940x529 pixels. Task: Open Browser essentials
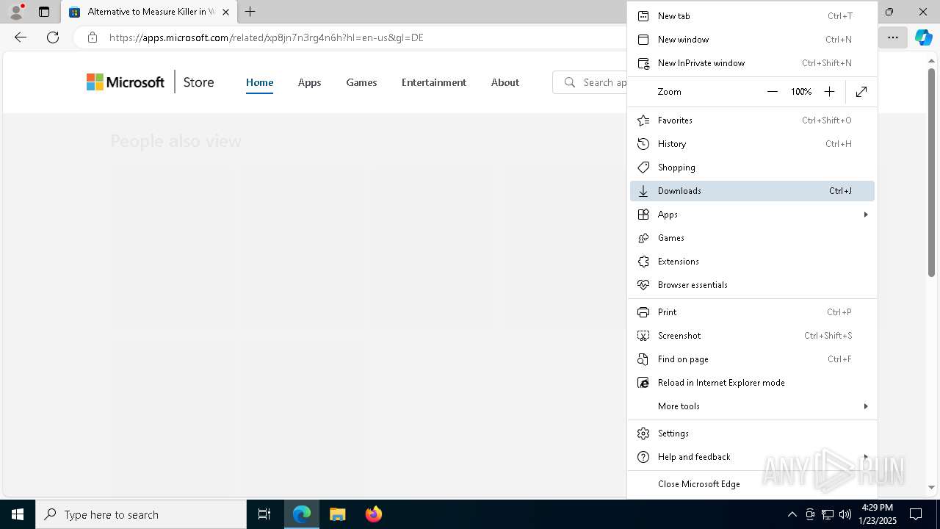752,284
